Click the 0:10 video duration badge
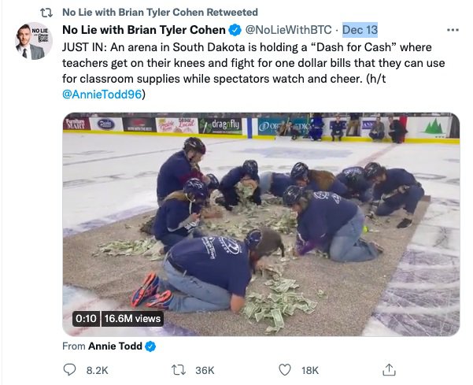The width and height of the screenshot is (473, 385). pos(84,318)
